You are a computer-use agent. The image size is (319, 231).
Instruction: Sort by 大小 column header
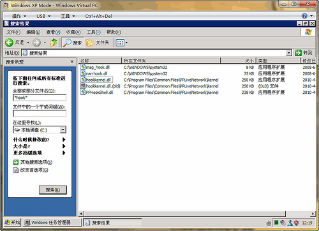[238, 61]
